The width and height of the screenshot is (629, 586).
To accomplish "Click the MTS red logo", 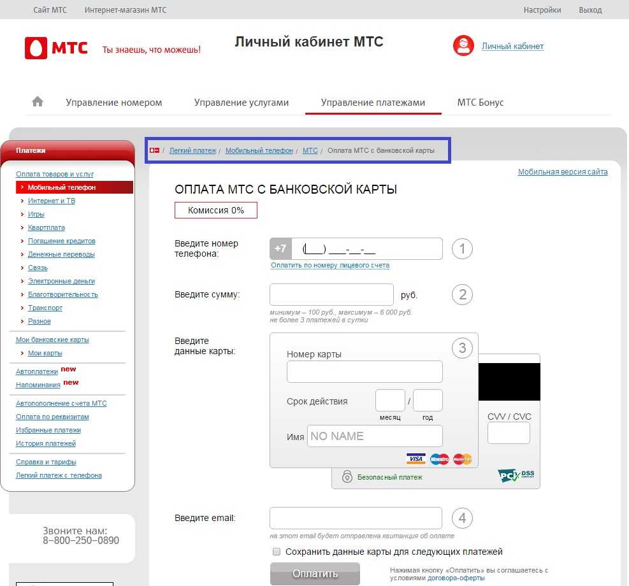I will 56,48.
